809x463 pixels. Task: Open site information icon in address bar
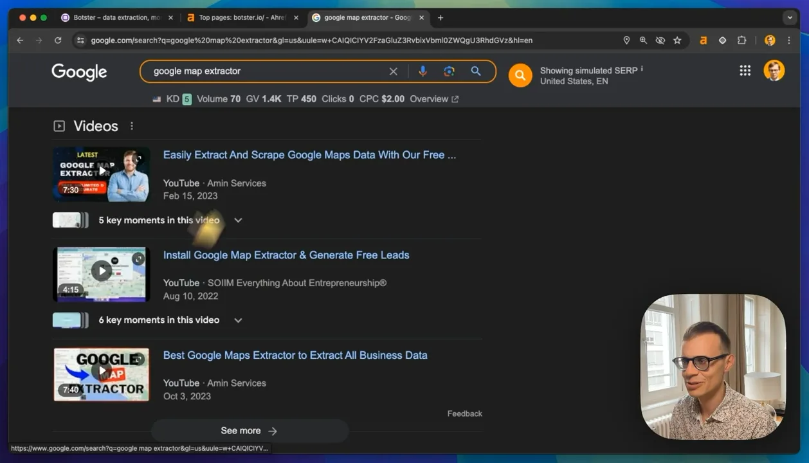point(80,41)
